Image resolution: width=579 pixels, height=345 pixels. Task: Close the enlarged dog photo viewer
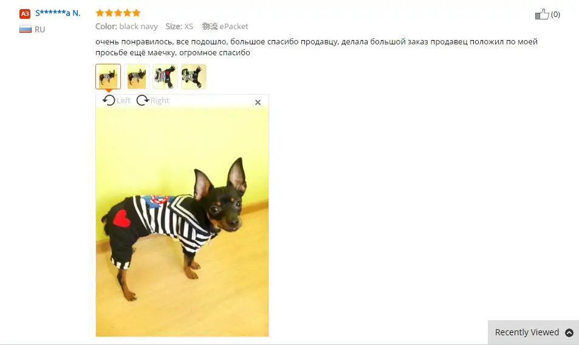(258, 102)
